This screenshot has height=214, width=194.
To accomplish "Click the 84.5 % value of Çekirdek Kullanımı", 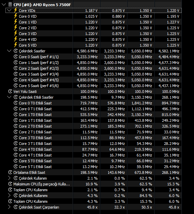I will (x=146, y=196).
